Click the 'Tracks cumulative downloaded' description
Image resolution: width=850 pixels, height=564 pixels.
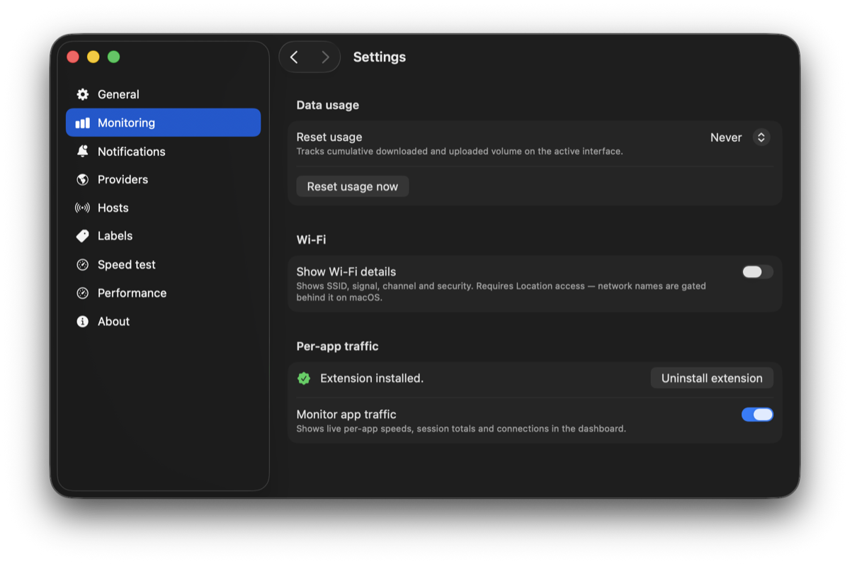[460, 152]
